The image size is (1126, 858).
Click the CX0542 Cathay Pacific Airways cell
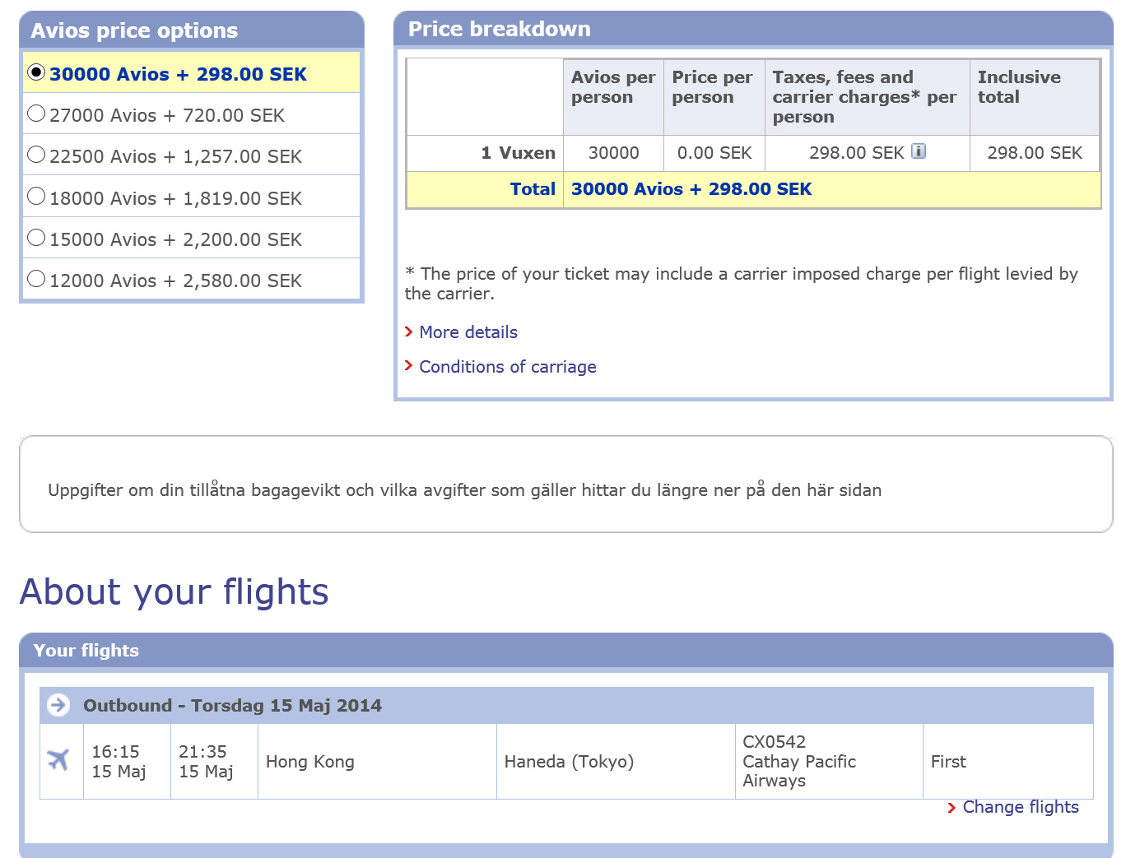tap(798, 762)
